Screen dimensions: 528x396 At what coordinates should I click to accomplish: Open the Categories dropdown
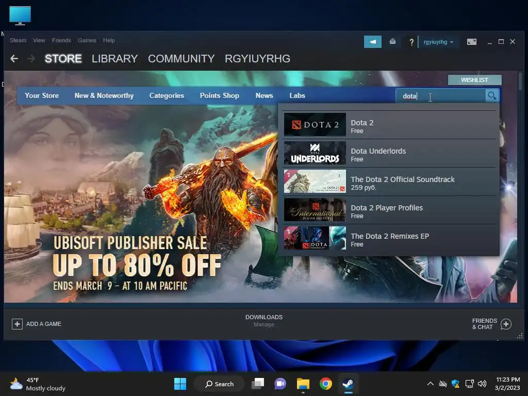click(x=167, y=95)
